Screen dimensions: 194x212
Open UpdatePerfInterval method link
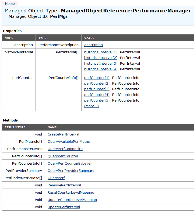[x=64, y=207]
